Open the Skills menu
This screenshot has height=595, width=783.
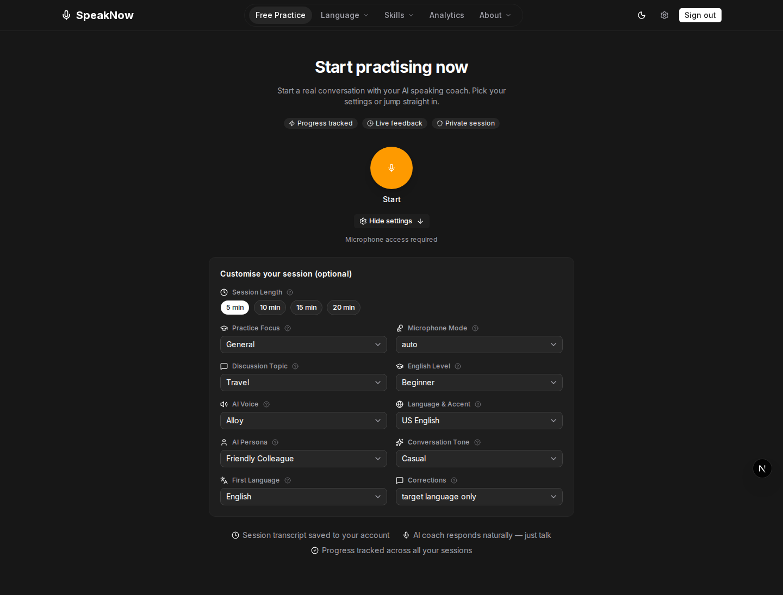[x=399, y=15]
